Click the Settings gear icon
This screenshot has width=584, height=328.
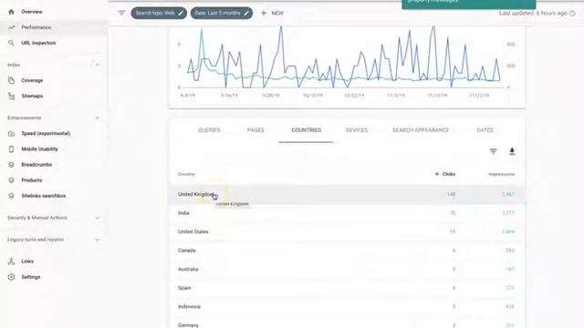pos(11,277)
